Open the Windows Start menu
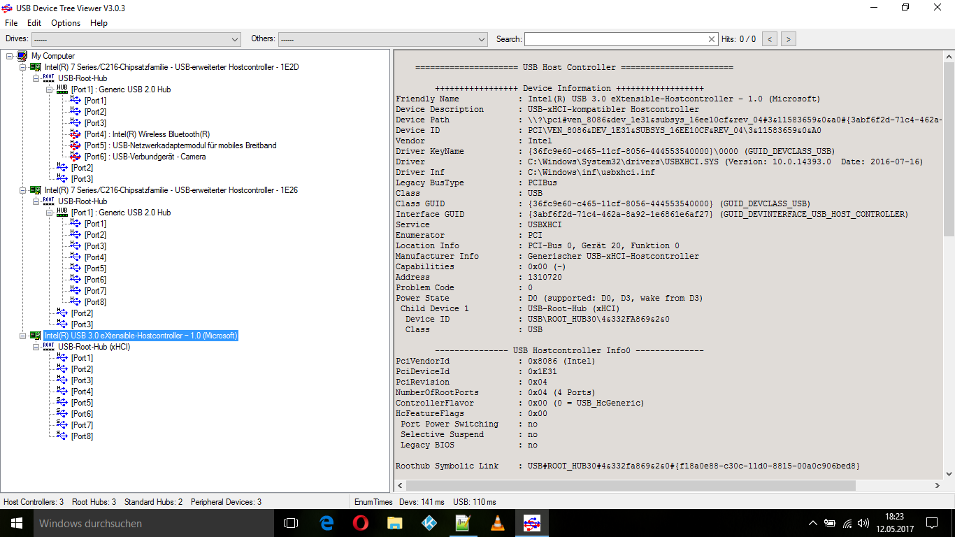This screenshot has width=955, height=537. pos(16,523)
